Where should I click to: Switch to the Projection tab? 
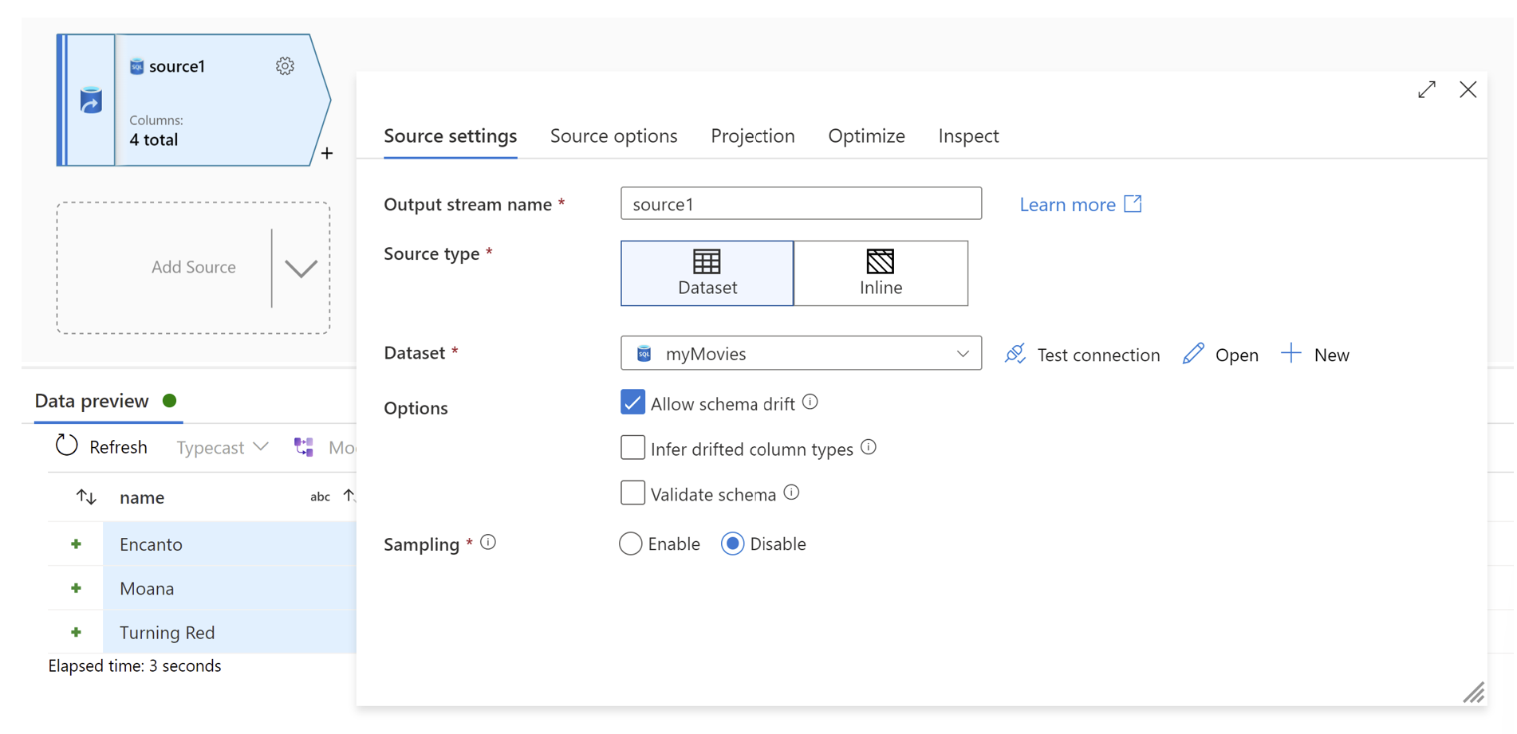click(x=752, y=136)
